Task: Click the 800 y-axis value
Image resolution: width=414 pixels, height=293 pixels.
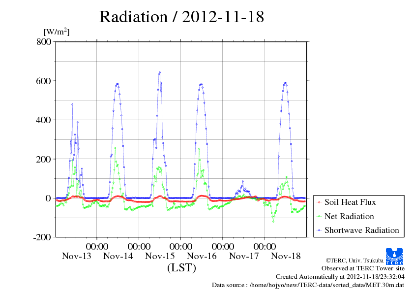Action: pyautogui.click(x=44, y=41)
